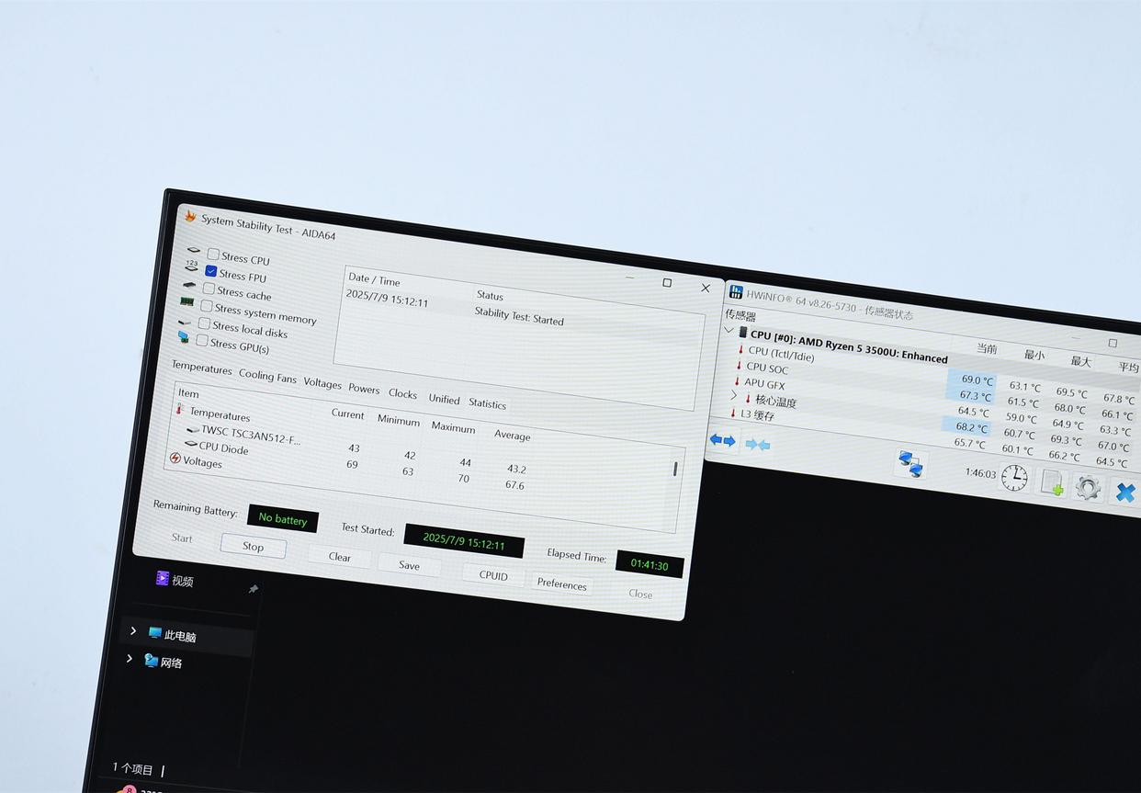1141x793 pixels.
Task: Click the 视频 folder icon in Explorer
Action: [x=162, y=578]
